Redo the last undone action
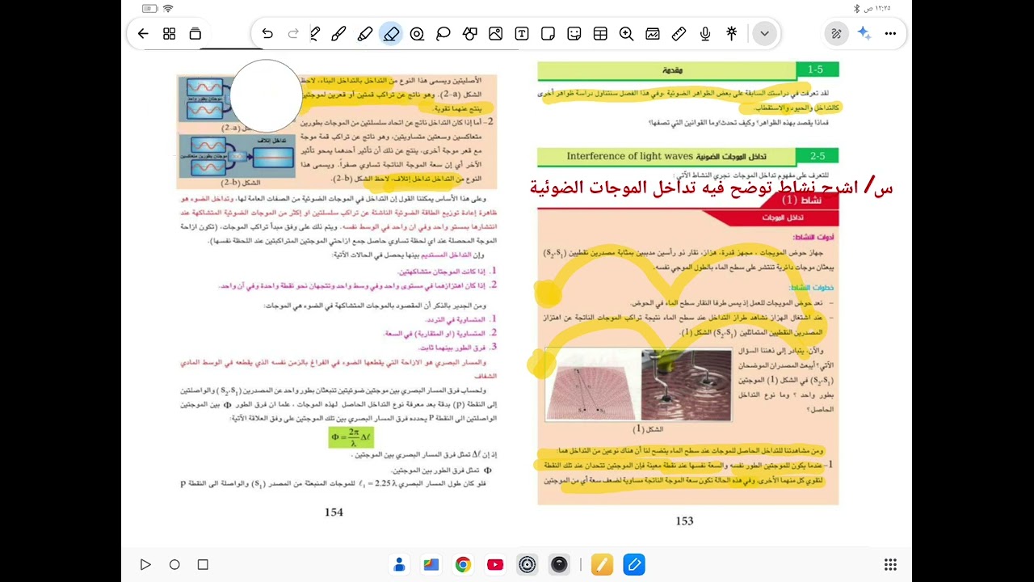The width and height of the screenshot is (1034, 582). [293, 34]
